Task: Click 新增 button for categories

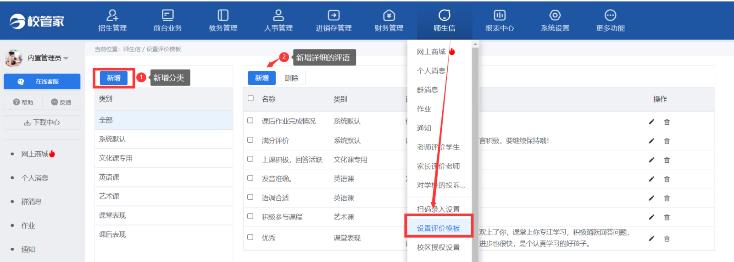Action: click(114, 78)
